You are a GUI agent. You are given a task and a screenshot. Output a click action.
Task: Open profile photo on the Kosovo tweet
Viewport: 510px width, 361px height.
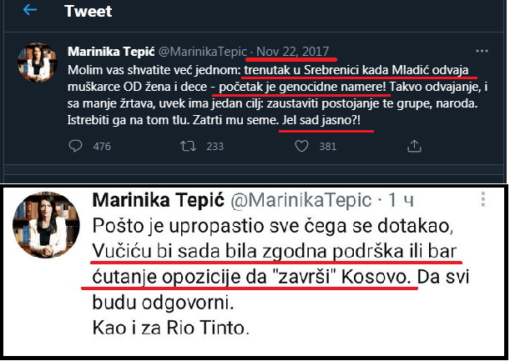38,225
